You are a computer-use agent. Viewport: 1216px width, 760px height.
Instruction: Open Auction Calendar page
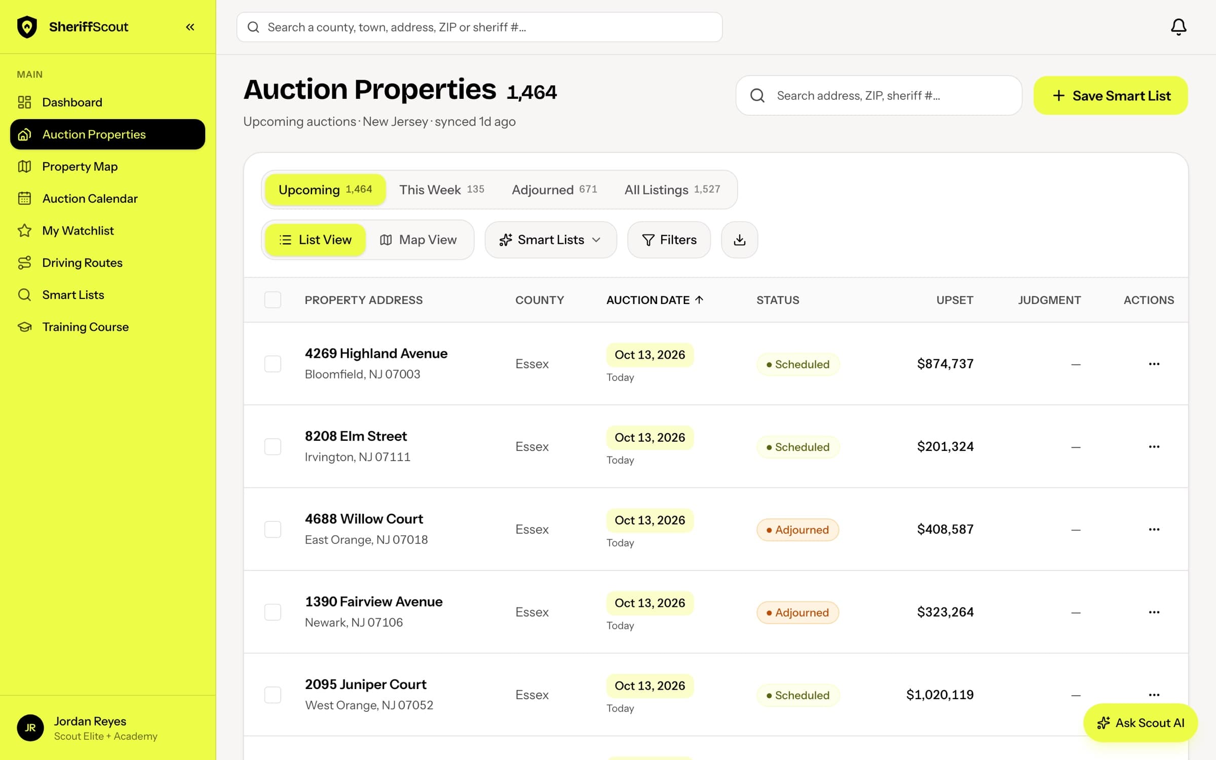[107, 199]
